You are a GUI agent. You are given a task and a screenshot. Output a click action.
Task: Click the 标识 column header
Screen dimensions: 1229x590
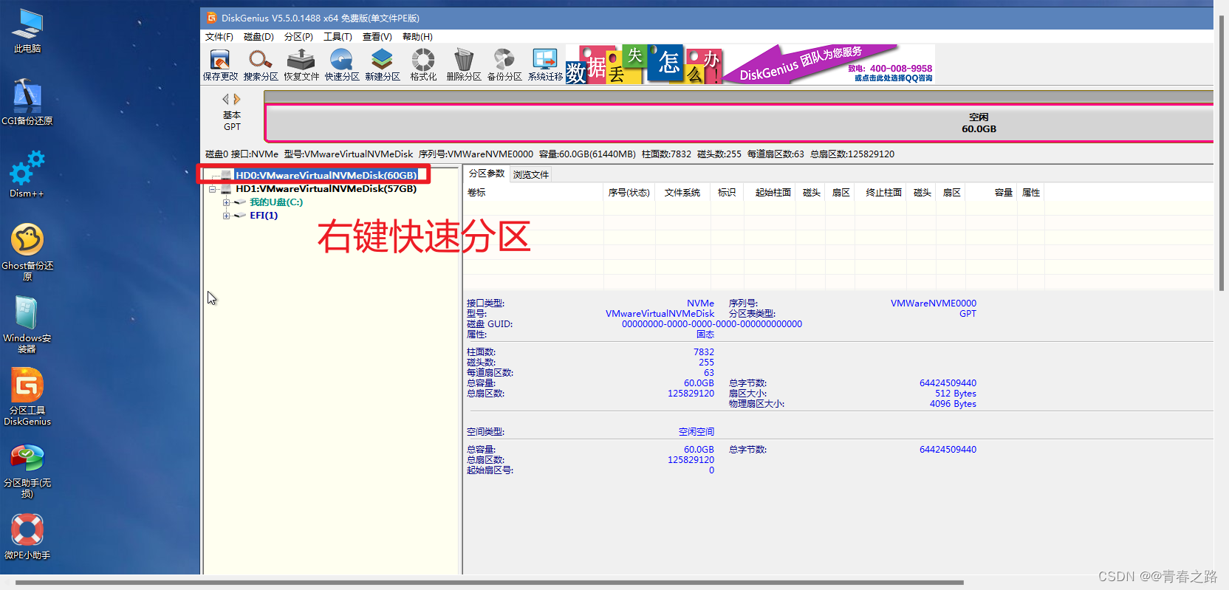pyautogui.click(x=727, y=193)
